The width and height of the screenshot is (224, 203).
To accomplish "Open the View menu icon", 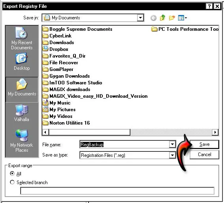I will point(183,18).
